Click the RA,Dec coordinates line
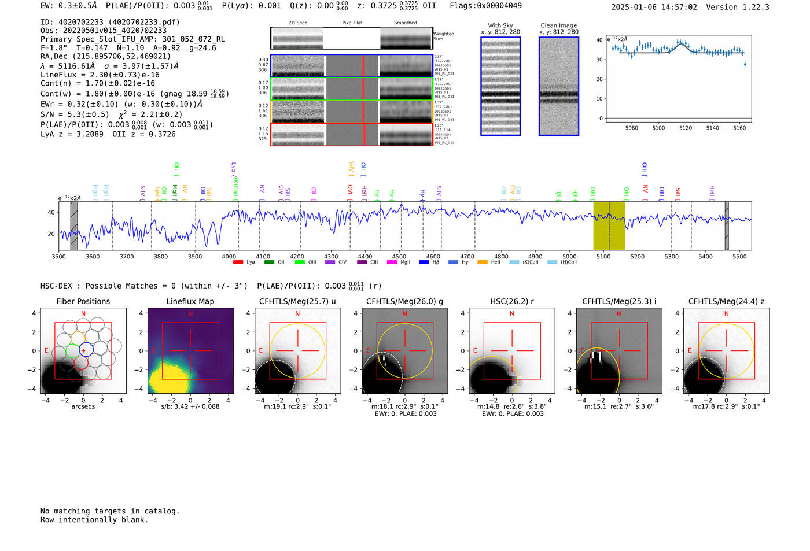The height and width of the screenshot is (551, 810). click(106, 57)
